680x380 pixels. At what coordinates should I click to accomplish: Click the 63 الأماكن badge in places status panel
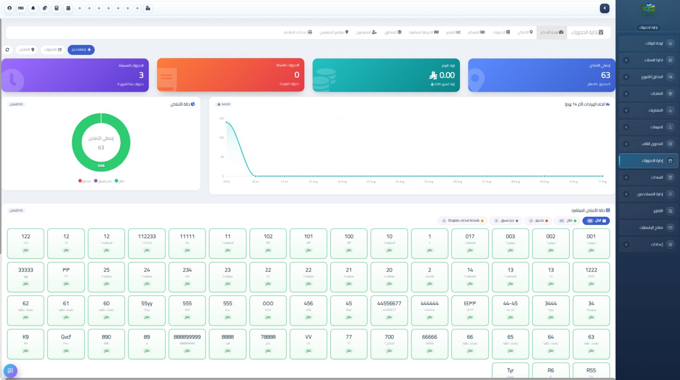(16, 104)
